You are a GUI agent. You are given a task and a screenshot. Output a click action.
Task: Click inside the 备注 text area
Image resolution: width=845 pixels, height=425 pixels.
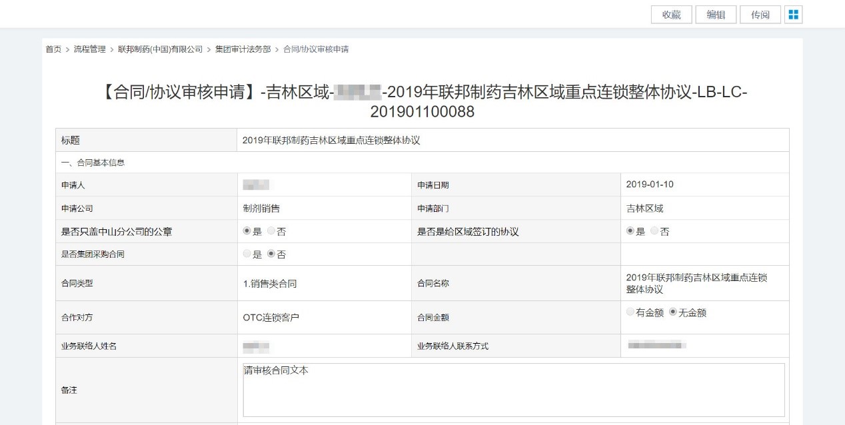point(513,390)
